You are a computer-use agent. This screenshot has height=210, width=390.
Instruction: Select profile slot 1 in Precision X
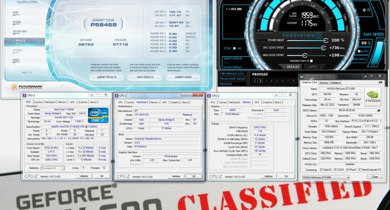254,81
